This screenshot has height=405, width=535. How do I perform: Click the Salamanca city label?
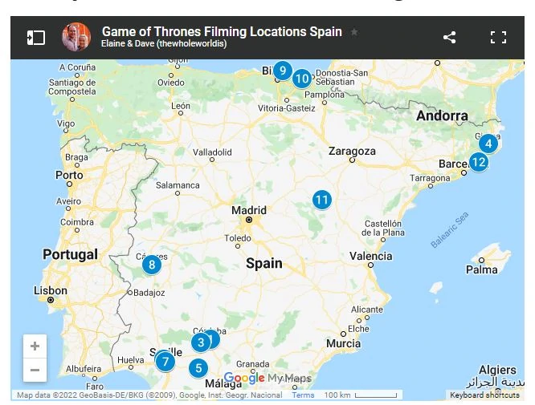(x=178, y=185)
